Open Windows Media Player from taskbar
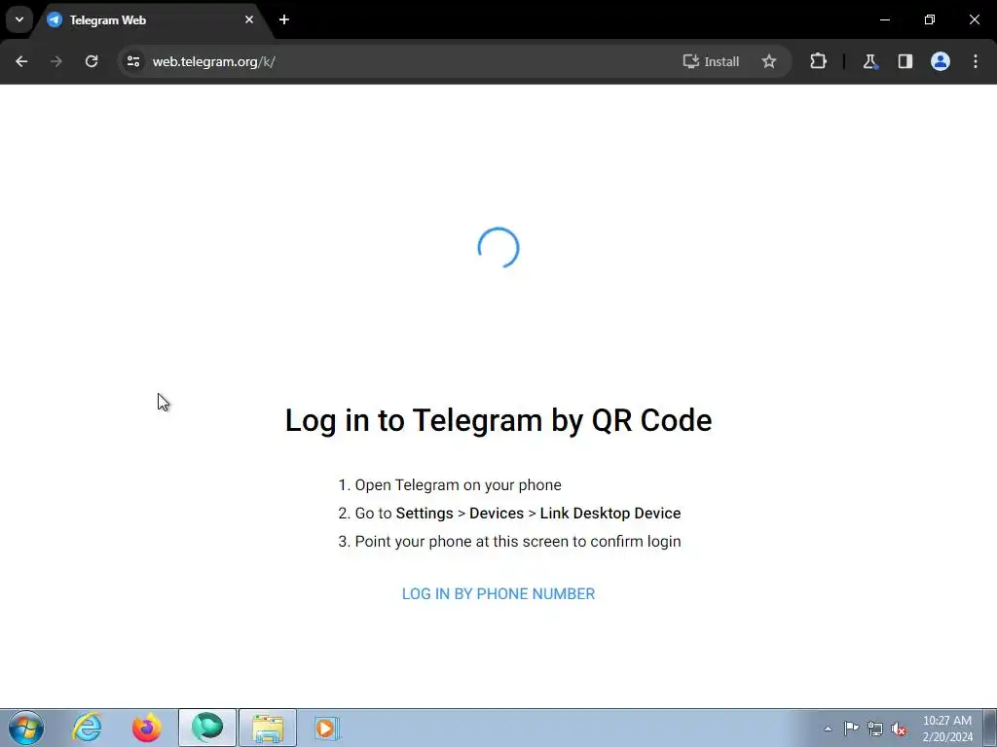997x747 pixels. (x=327, y=728)
